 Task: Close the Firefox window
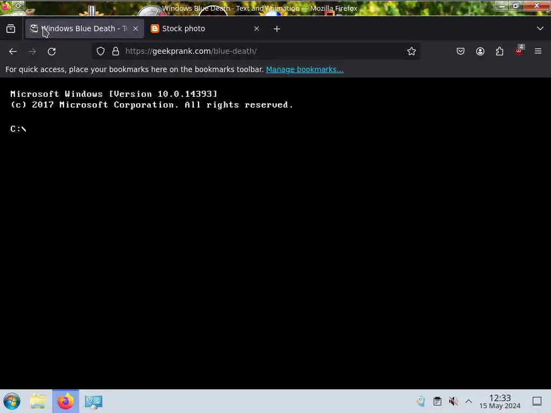click(536, 5)
